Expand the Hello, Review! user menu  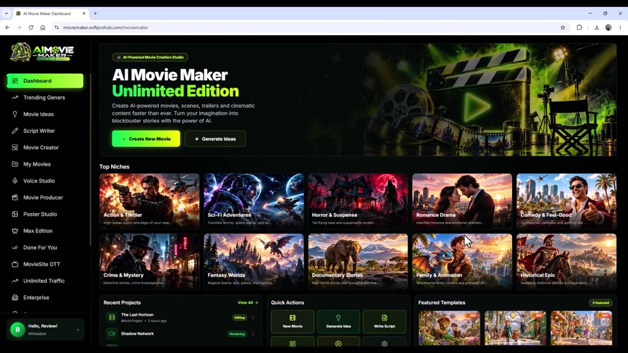(45, 329)
